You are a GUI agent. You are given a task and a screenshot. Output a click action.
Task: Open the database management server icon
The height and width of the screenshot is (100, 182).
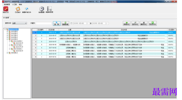click(x=49, y=9)
